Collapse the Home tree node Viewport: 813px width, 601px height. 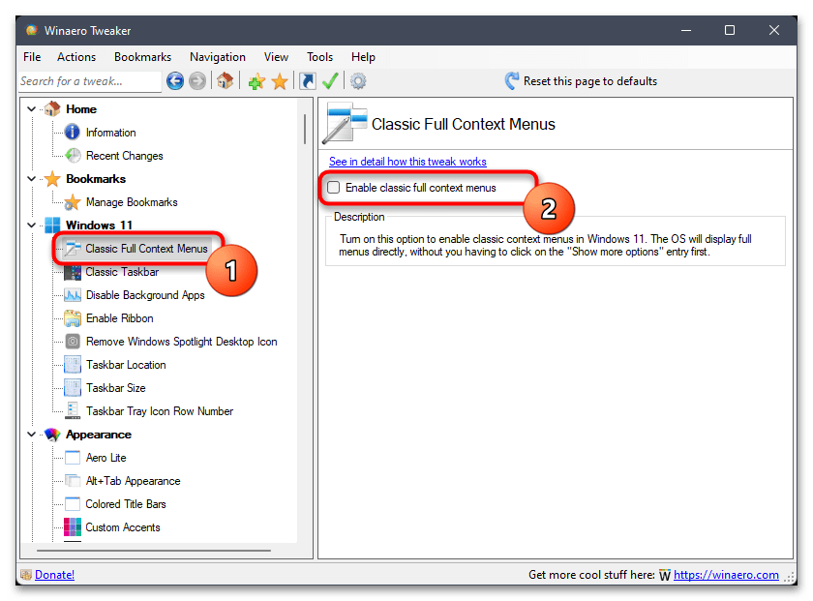point(31,109)
